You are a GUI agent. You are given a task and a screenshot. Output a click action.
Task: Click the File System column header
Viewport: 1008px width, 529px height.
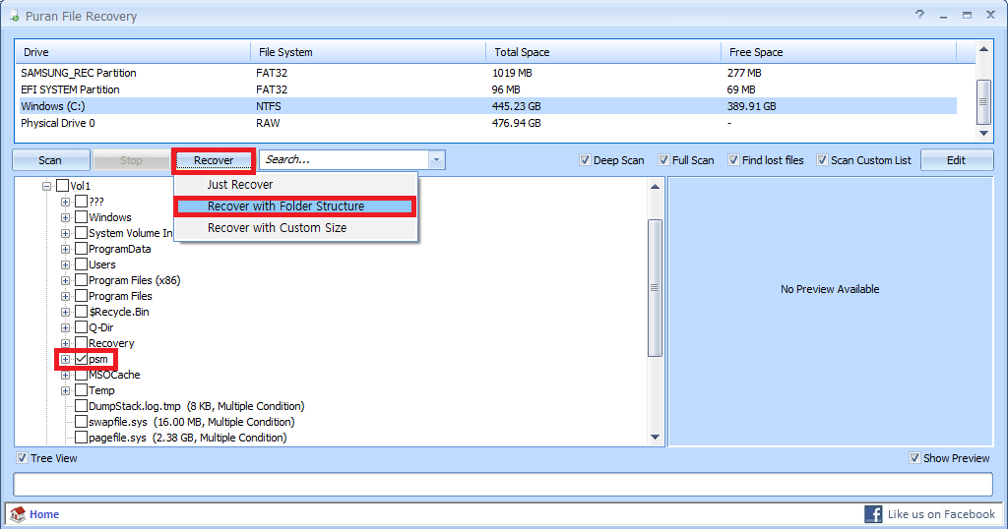pos(368,52)
